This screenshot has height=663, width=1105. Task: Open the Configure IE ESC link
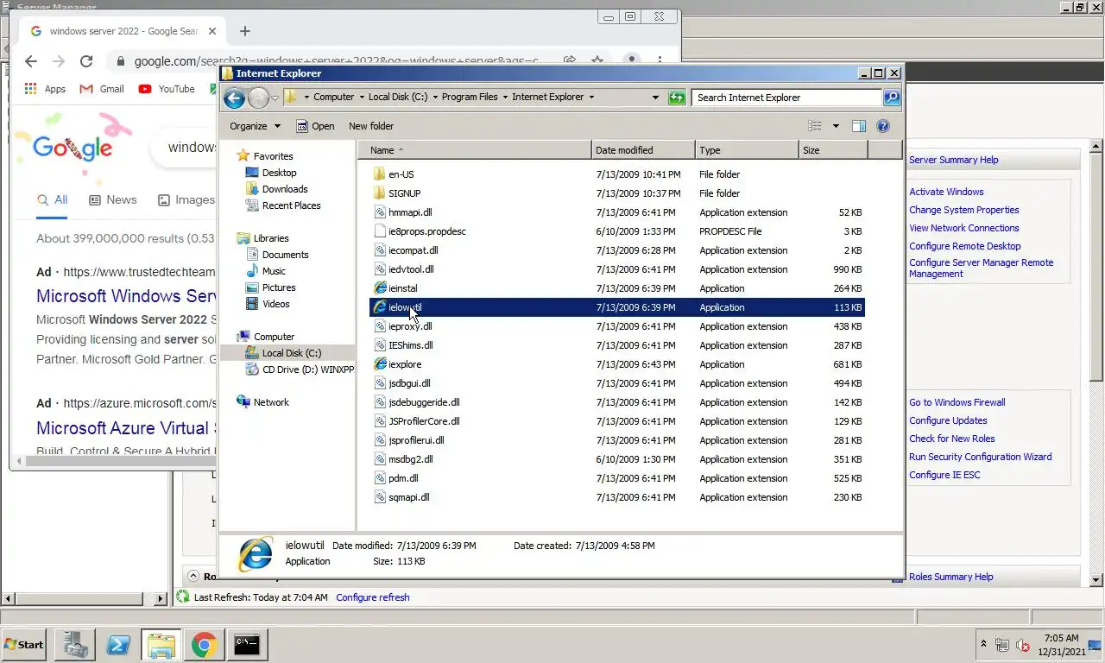944,475
